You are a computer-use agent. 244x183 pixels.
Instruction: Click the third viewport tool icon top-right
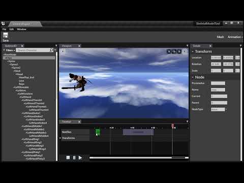point(179,51)
